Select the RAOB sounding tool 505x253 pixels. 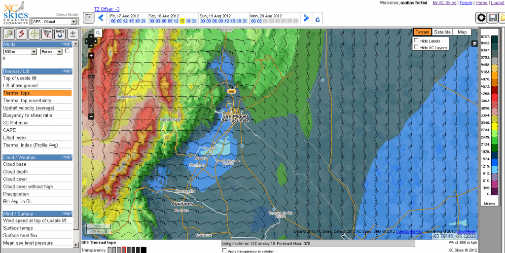pyautogui.click(x=60, y=34)
